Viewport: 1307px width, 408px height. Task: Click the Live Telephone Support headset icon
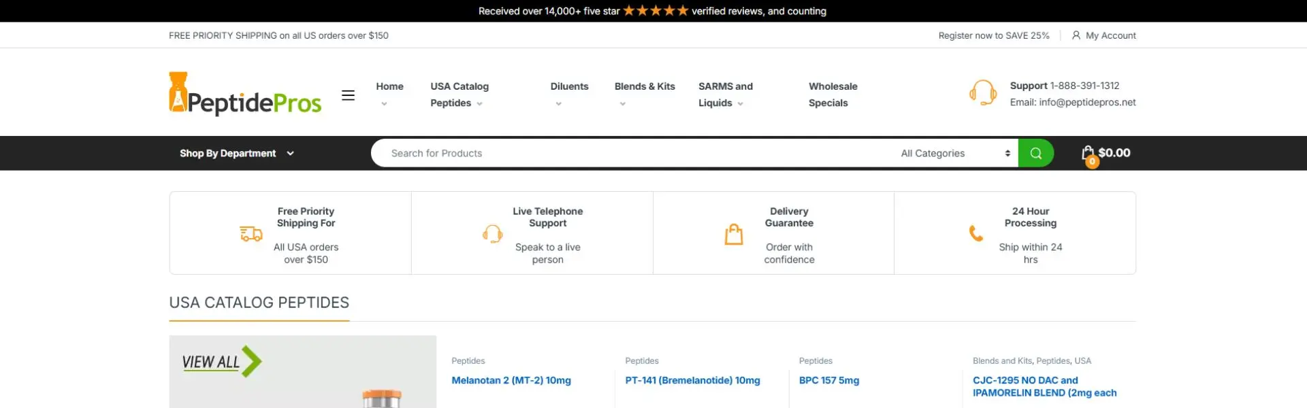pos(492,234)
